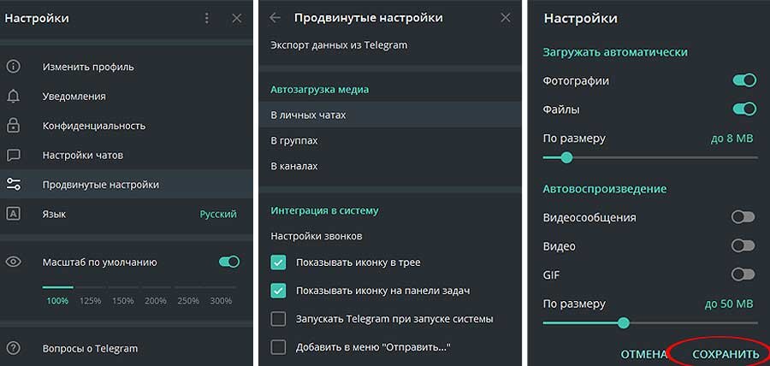Open the three-dot menu in Settings header
770x366 pixels.
coord(206,18)
